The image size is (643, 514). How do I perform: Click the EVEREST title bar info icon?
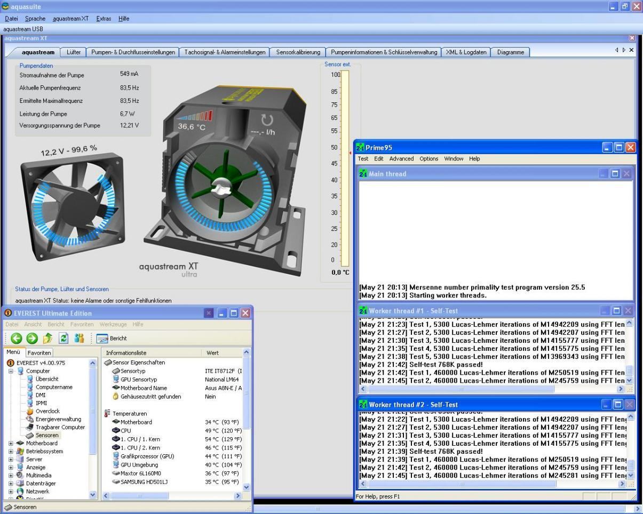click(x=8, y=313)
